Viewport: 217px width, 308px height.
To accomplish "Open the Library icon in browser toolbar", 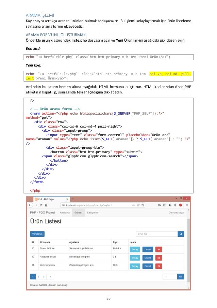I will (160, 205).
